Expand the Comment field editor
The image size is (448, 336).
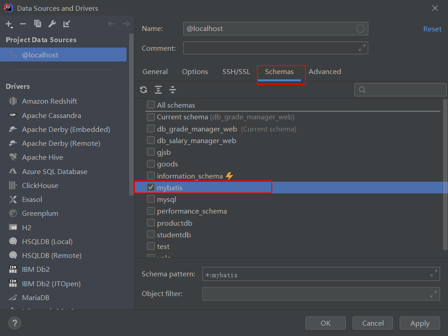point(362,48)
